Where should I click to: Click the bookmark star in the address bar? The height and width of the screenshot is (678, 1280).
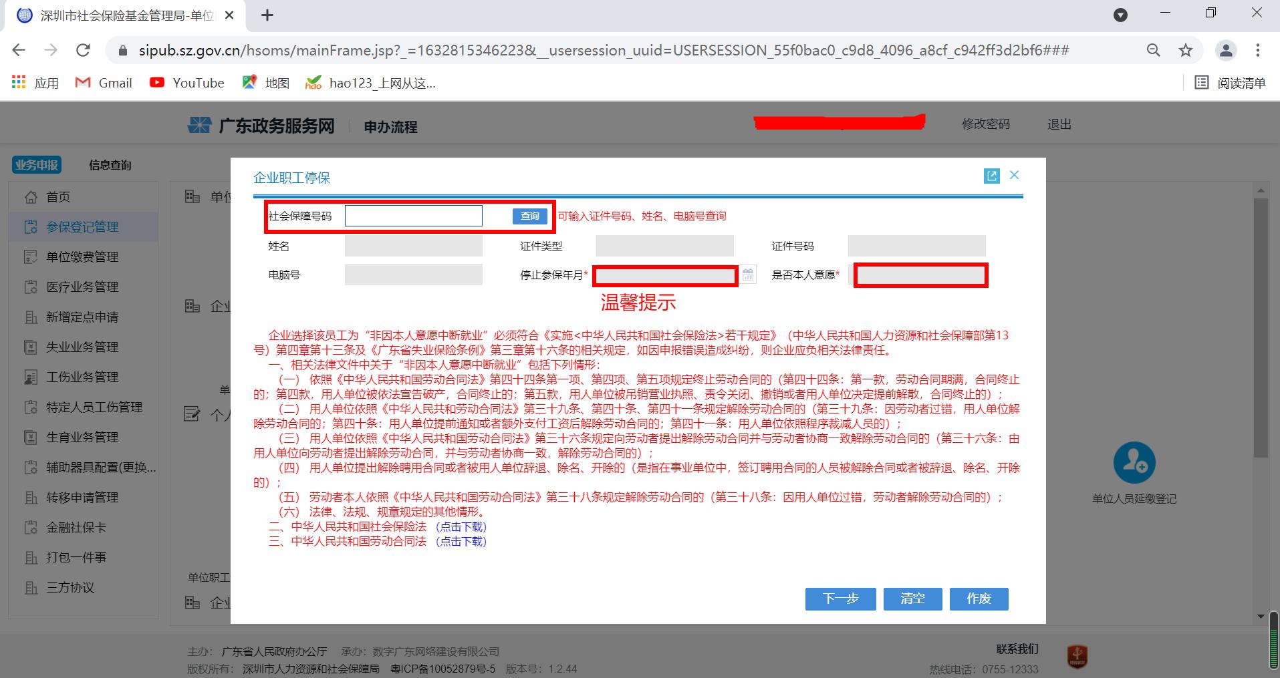[1185, 49]
